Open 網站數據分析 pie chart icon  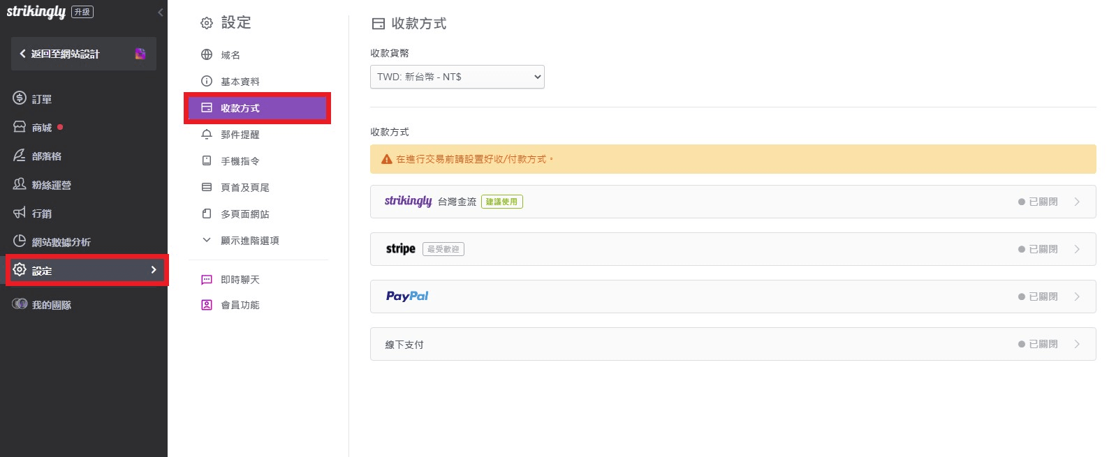(x=20, y=241)
